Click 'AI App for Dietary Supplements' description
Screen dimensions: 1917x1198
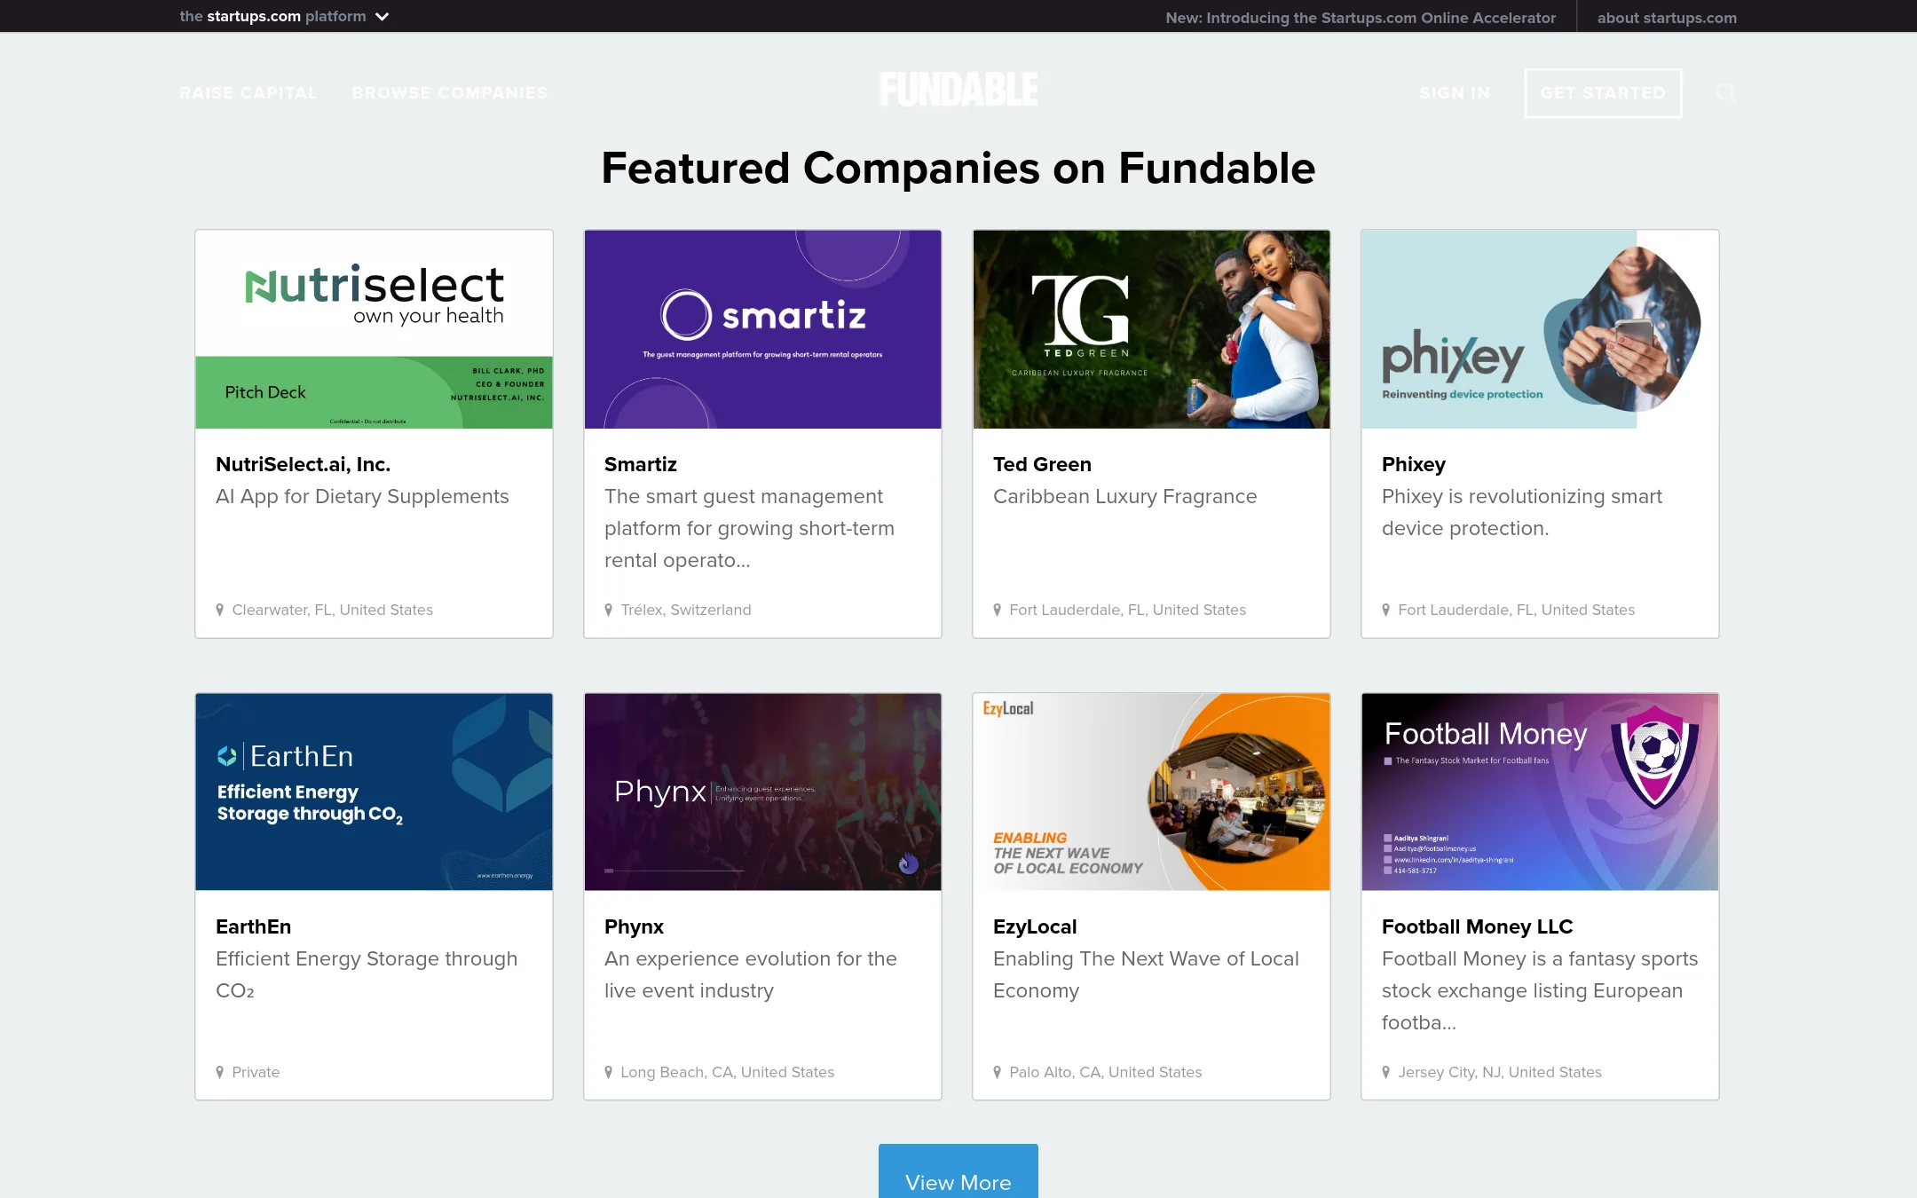[x=362, y=496]
